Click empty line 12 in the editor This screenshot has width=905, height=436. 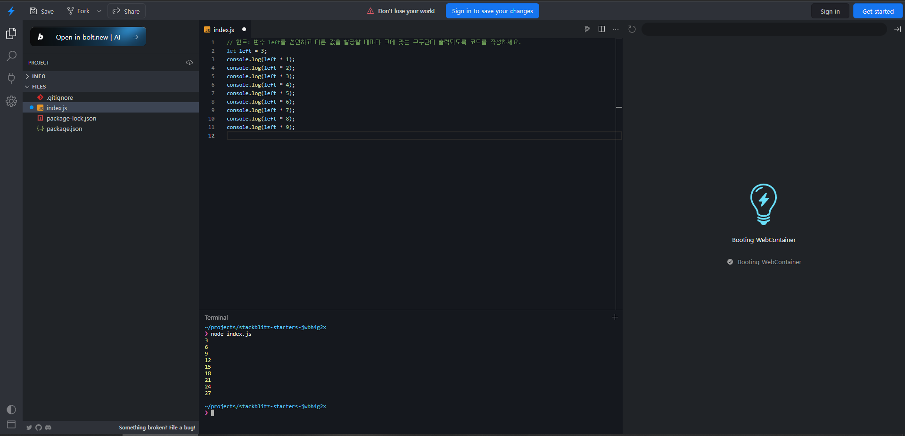tap(424, 136)
